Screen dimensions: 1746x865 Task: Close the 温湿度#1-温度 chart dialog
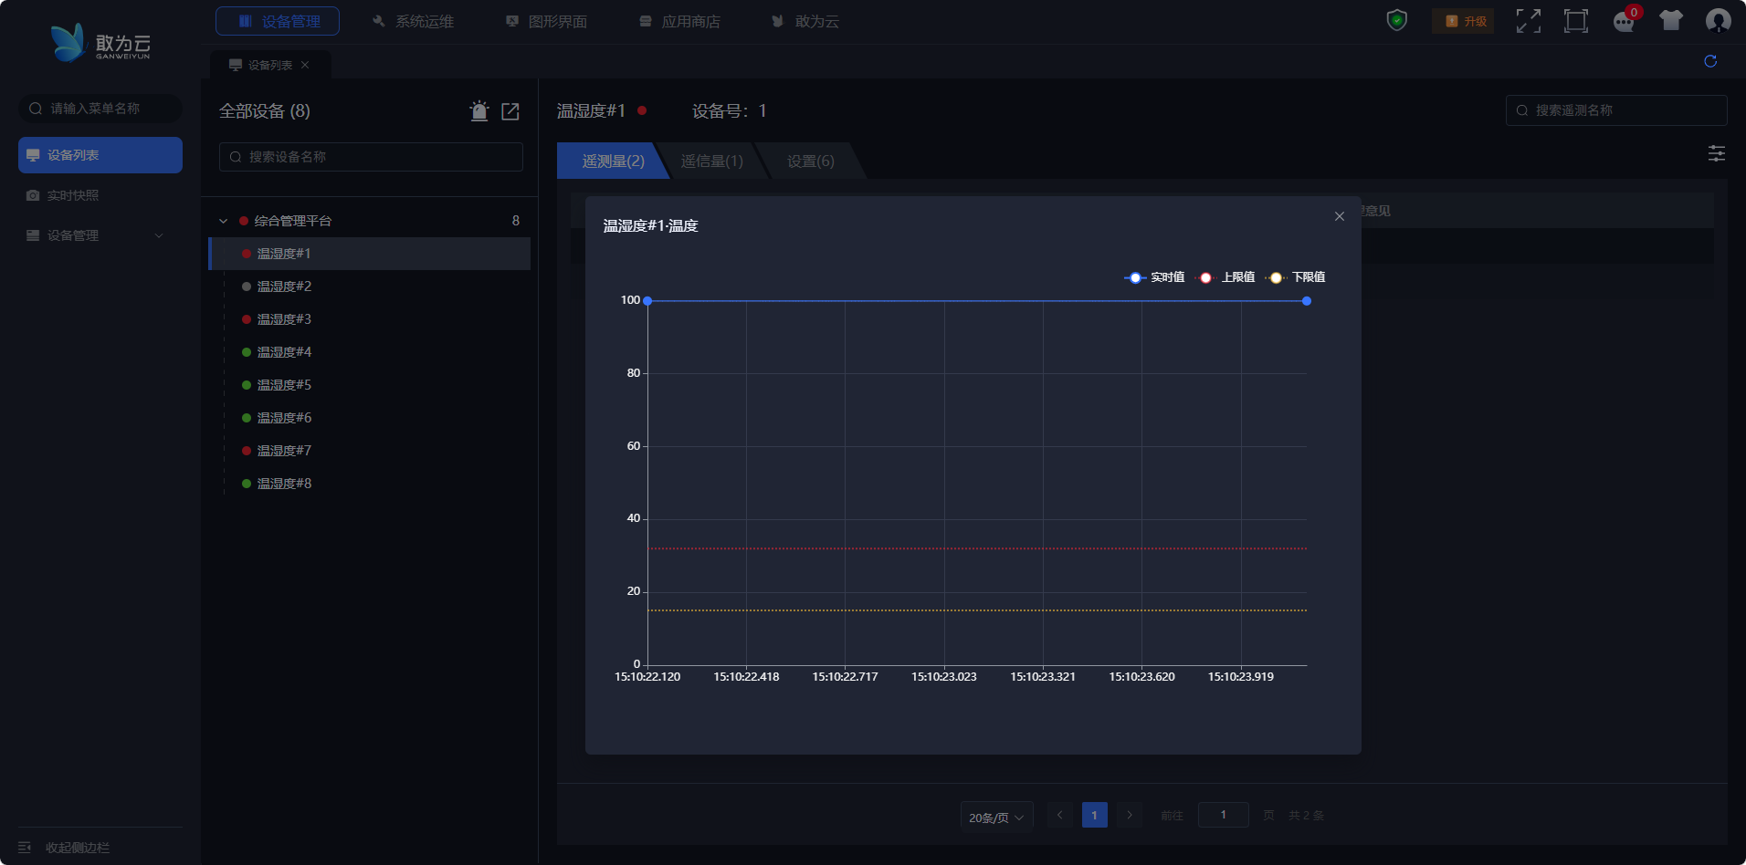point(1340,216)
